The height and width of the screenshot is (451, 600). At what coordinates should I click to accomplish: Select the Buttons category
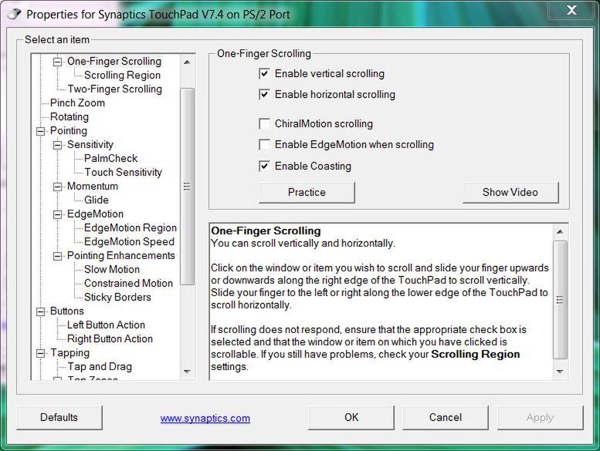tap(66, 311)
